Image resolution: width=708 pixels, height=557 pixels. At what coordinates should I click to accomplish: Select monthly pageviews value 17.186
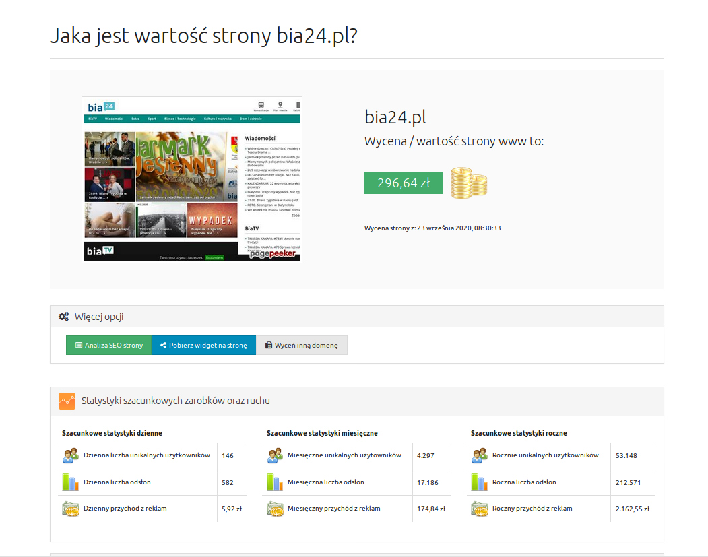tap(428, 482)
